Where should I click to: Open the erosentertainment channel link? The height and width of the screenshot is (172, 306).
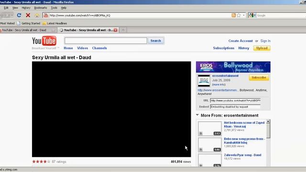click(225, 75)
